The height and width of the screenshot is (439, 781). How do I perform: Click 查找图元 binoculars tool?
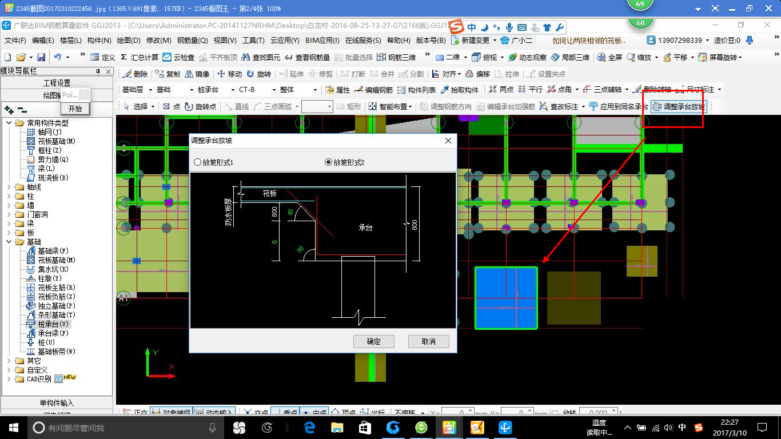[261, 57]
